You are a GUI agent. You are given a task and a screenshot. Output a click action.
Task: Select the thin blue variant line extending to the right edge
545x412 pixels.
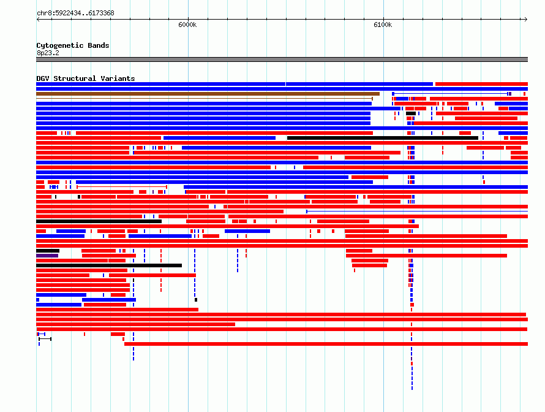coord(417,212)
